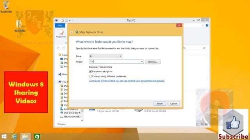Click the Windows 8 Sharing Videos banner
This screenshot has height=140, width=250.
coord(26,92)
